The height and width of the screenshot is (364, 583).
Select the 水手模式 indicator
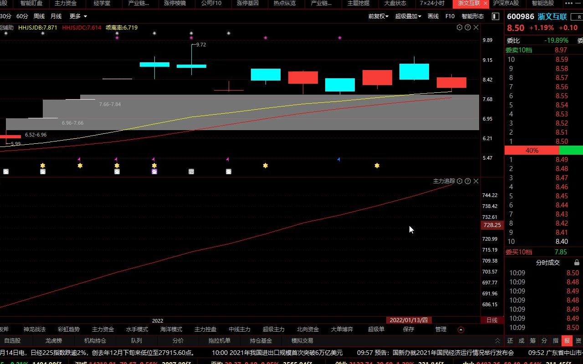137,329
